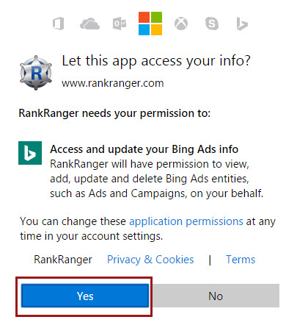The width and height of the screenshot is (297, 328).
Task: Click the RankRanger footer label
Action: 63,260
